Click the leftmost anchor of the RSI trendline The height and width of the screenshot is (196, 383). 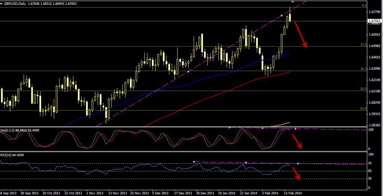tap(194, 161)
